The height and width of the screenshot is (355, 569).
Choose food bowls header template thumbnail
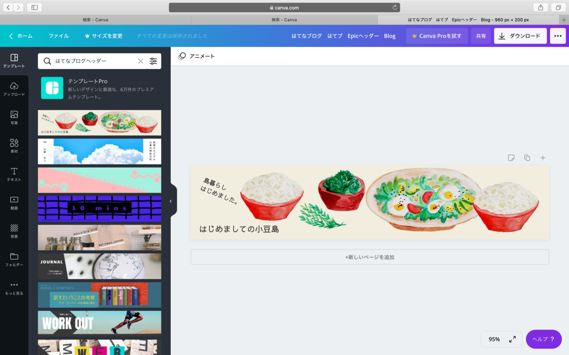tap(100, 123)
